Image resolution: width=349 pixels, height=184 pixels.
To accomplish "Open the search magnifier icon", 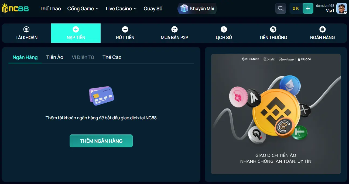I will coord(280,8).
